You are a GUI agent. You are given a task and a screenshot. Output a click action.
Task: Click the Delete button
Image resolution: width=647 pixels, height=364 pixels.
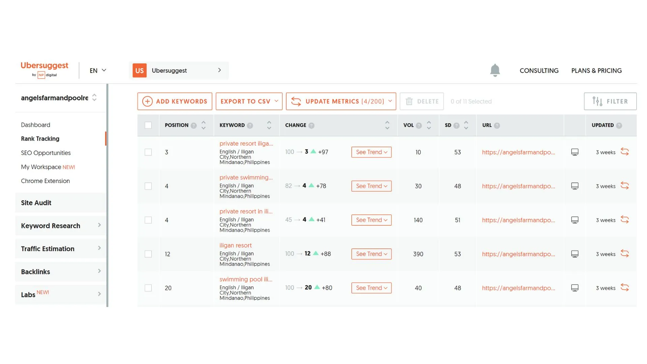point(422,101)
